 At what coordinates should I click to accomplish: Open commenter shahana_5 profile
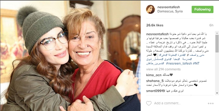click(155, 81)
